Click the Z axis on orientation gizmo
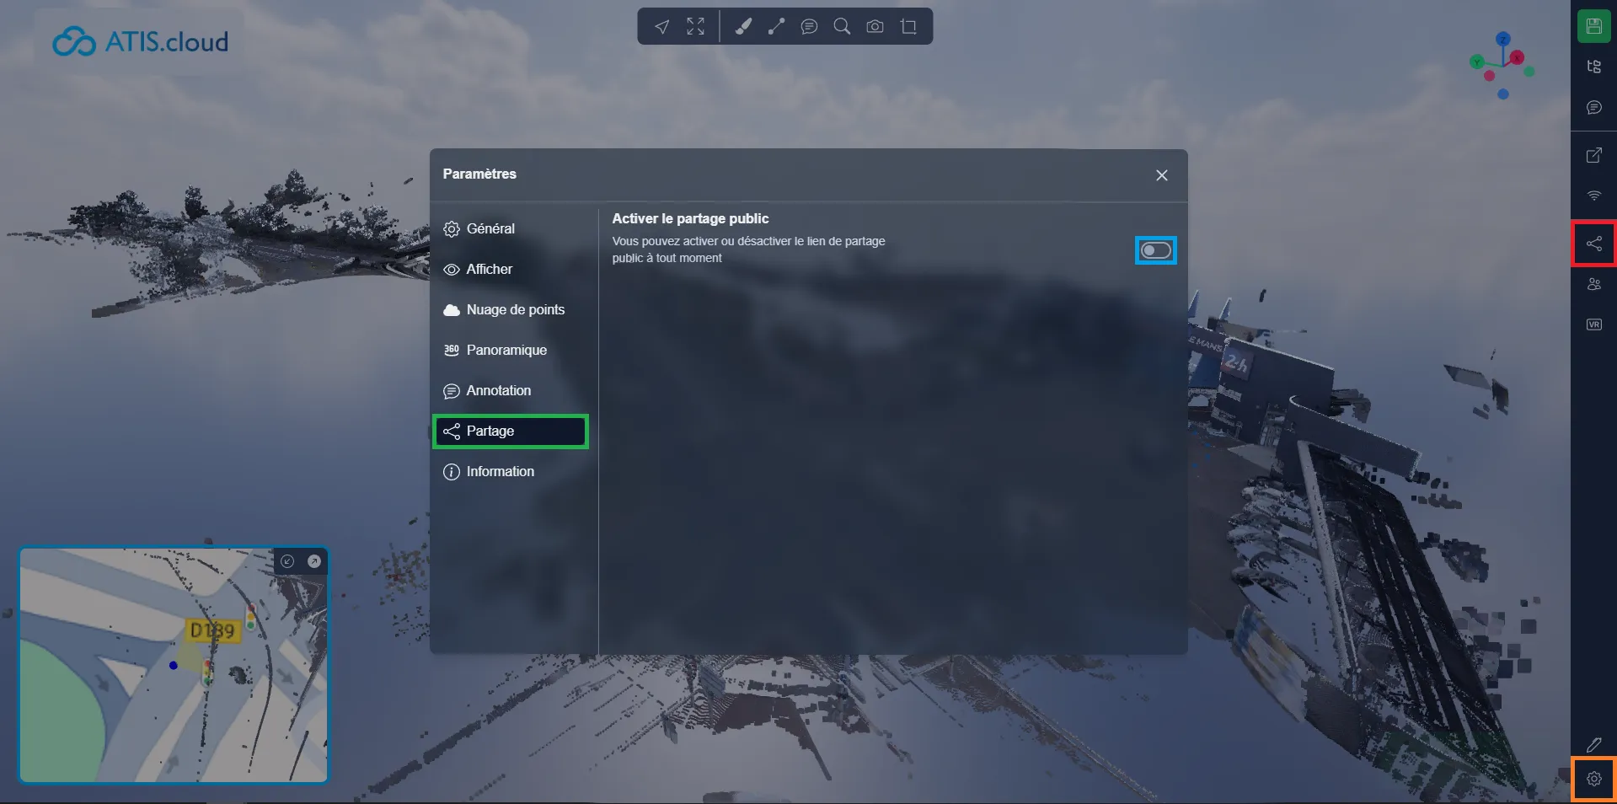 [1503, 39]
